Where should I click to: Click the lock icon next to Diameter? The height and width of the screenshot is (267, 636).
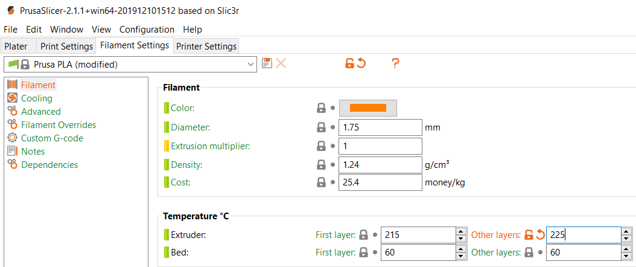coord(321,127)
